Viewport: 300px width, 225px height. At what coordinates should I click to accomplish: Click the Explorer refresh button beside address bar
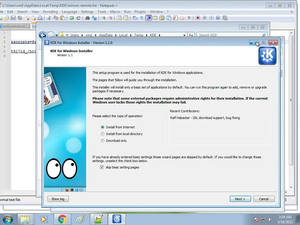point(191,35)
